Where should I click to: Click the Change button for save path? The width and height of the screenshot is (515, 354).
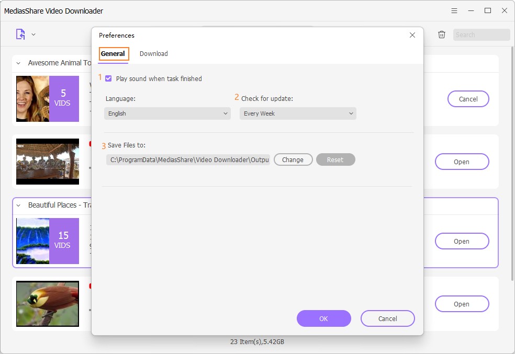293,159
